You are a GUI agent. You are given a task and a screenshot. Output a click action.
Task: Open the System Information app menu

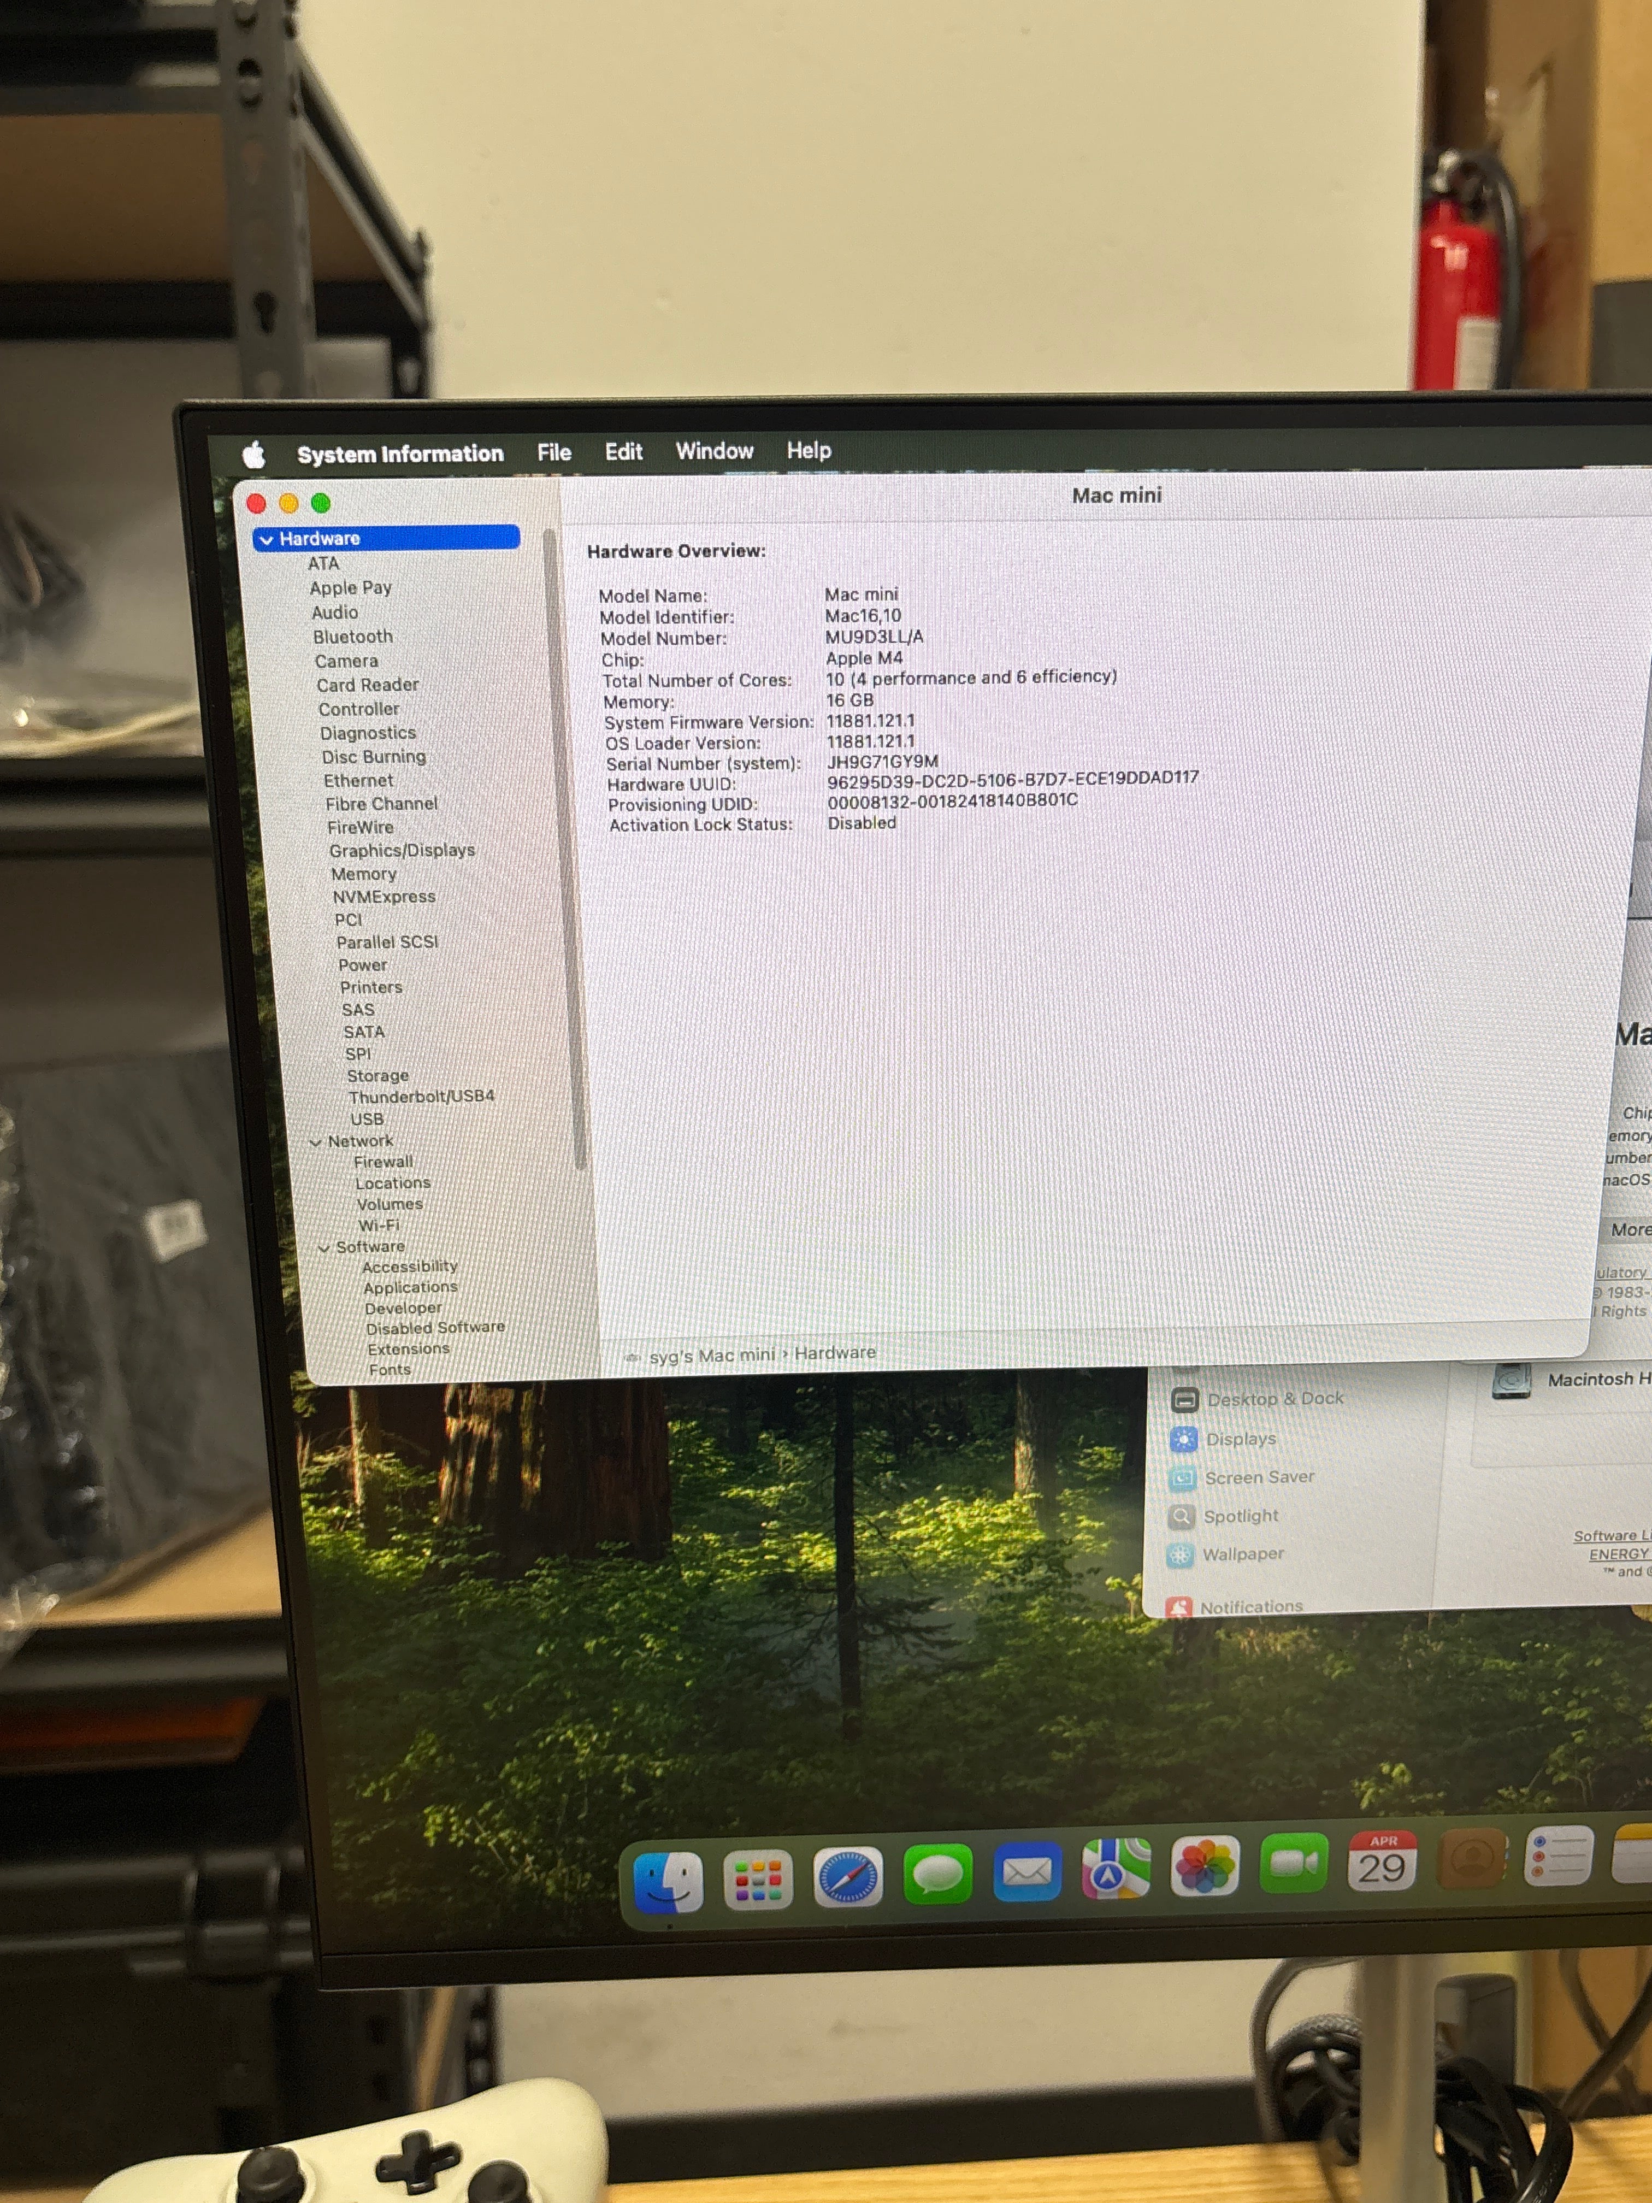tap(400, 454)
